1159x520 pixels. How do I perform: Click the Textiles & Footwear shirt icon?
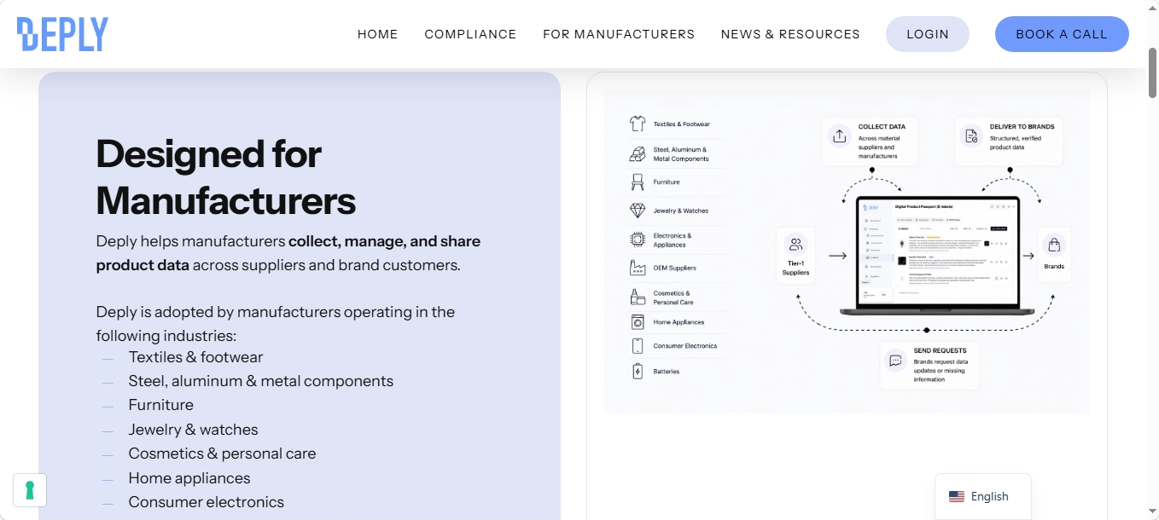point(638,124)
